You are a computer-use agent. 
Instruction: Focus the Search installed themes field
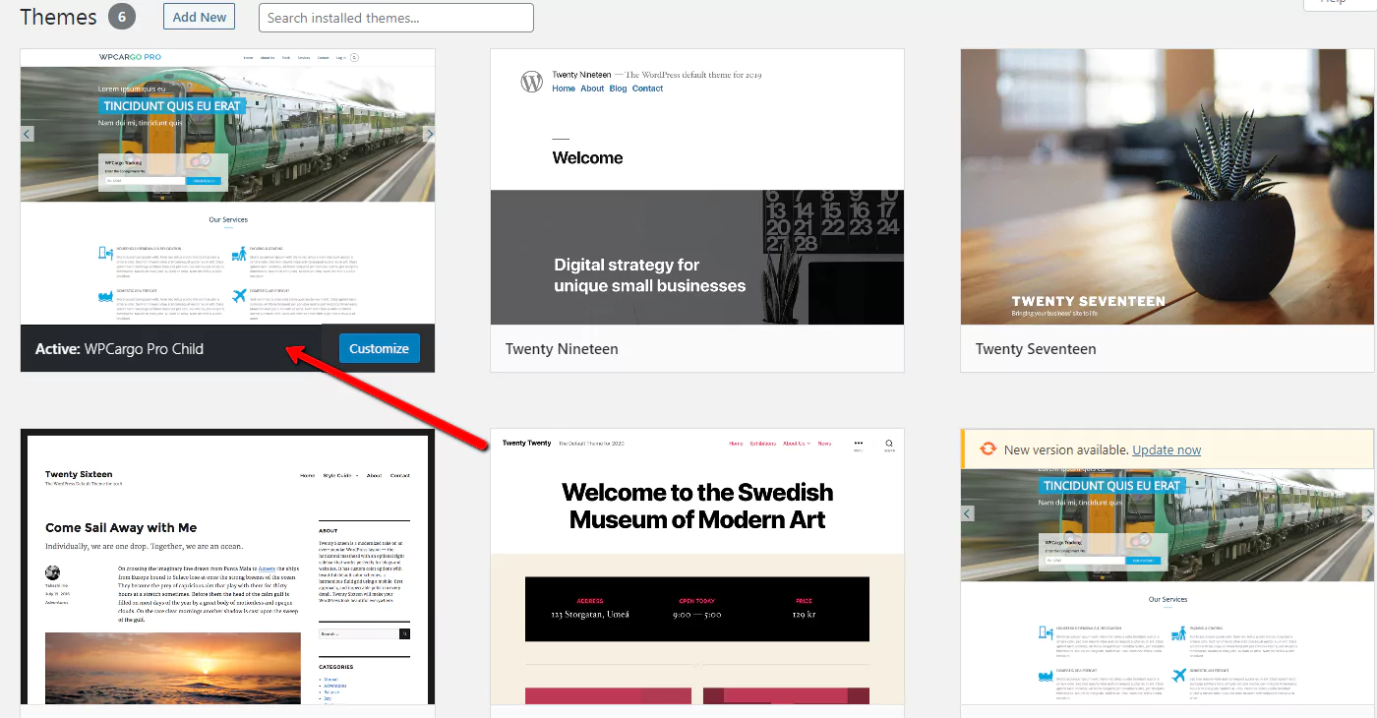point(396,18)
